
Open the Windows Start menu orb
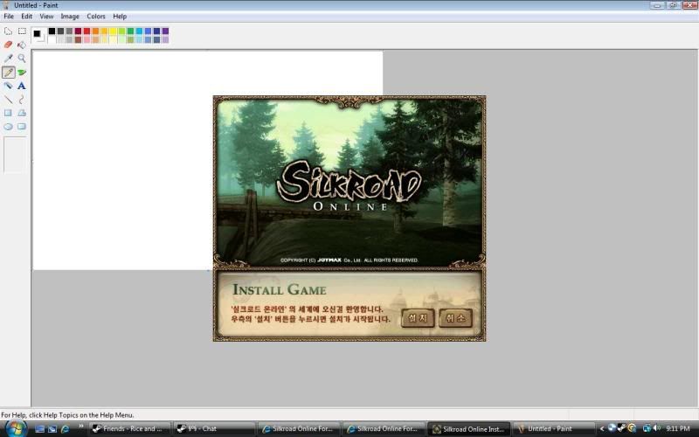[x=15, y=428]
